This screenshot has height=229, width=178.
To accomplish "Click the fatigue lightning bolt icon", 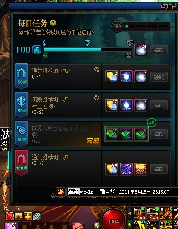I will [117, 26].
